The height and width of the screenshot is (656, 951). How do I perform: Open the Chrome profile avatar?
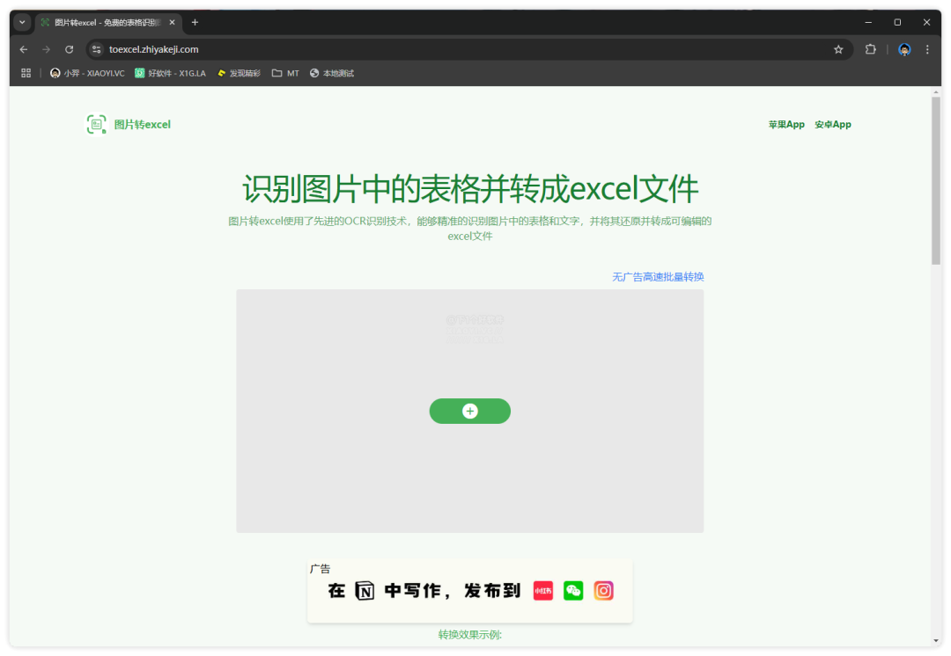tap(904, 49)
